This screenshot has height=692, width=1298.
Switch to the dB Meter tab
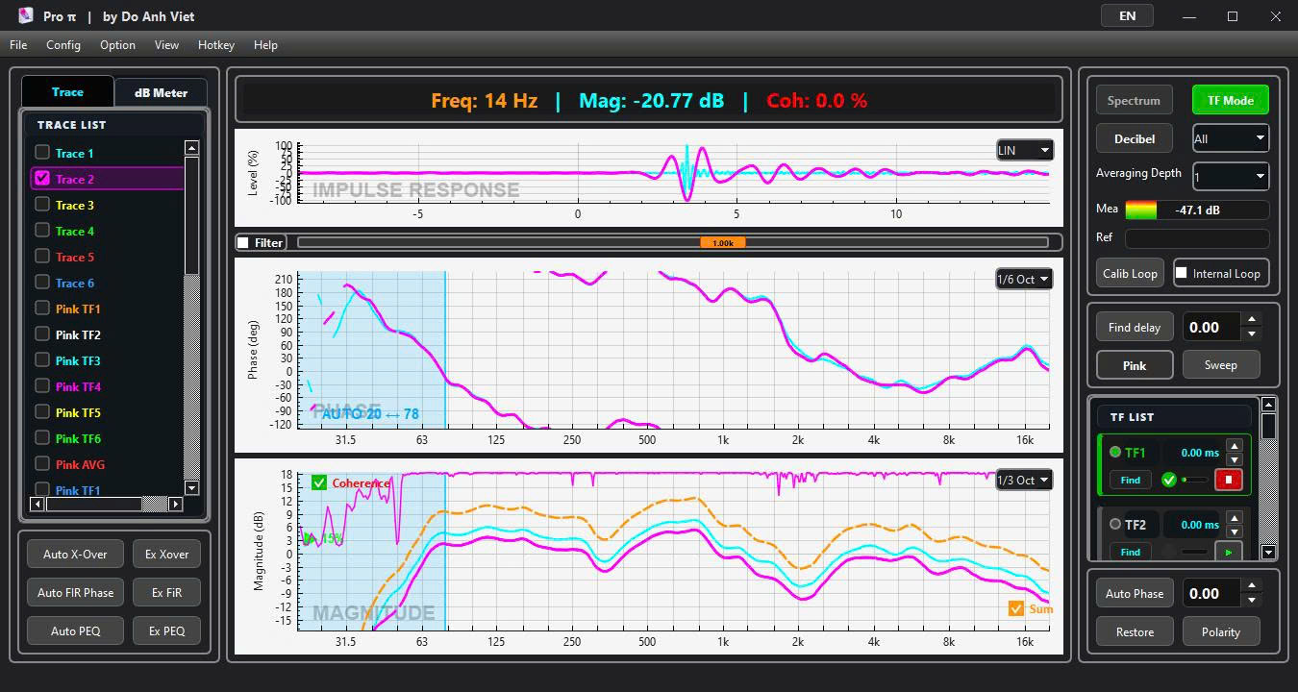pos(161,93)
